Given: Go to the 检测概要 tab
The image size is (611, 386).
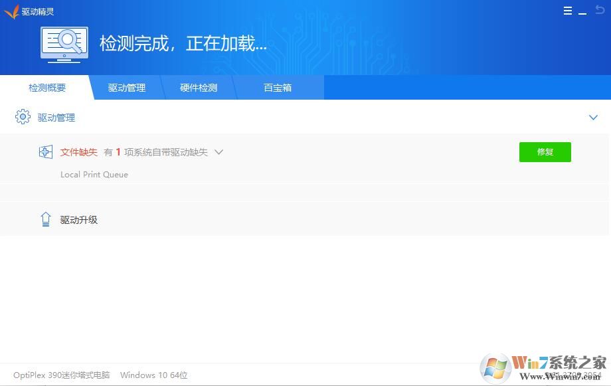Looking at the screenshot, I should [x=46, y=88].
